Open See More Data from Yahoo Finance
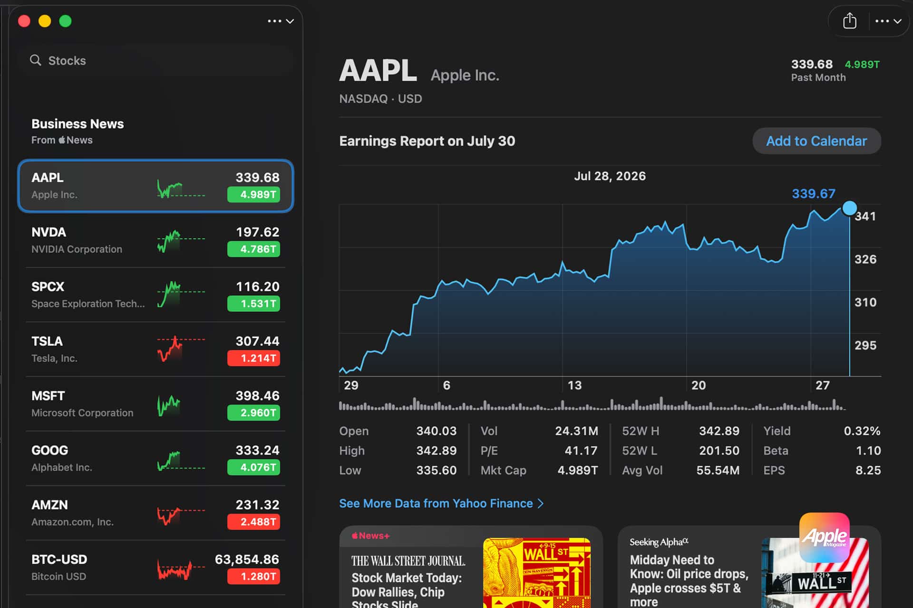The width and height of the screenshot is (913, 608). (441, 503)
